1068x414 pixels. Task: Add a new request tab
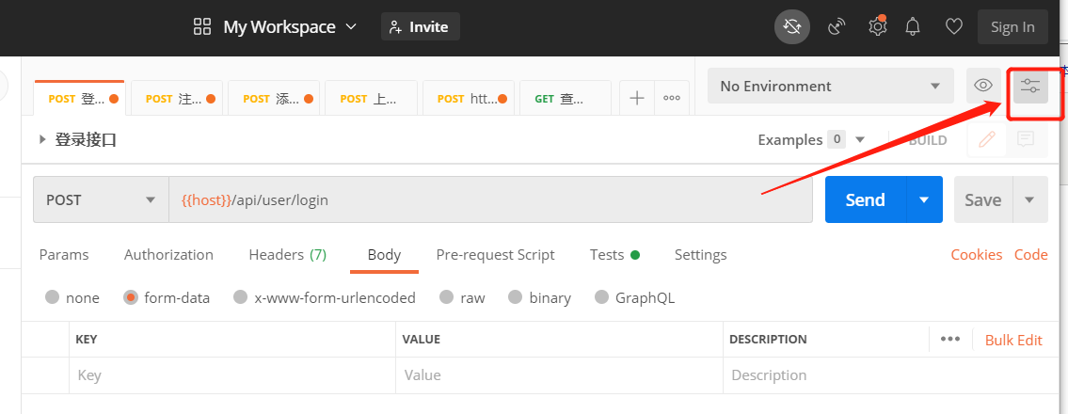tap(637, 98)
